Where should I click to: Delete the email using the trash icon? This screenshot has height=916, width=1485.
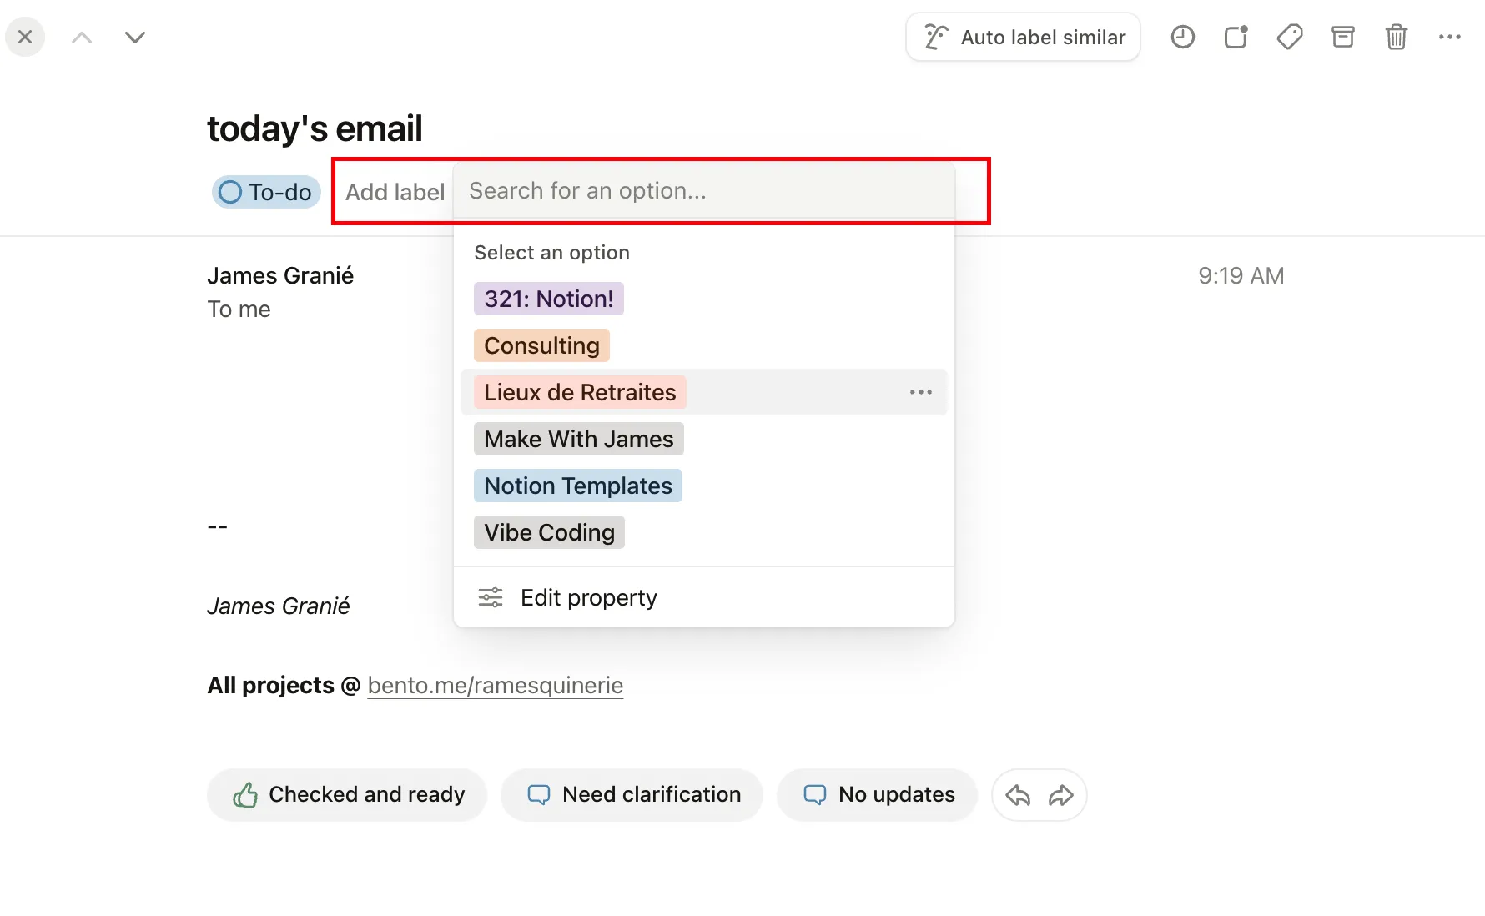[1396, 38]
